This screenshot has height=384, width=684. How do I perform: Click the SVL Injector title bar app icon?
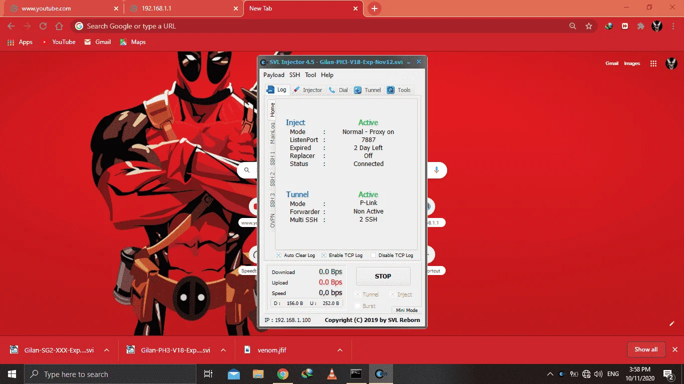coord(264,62)
